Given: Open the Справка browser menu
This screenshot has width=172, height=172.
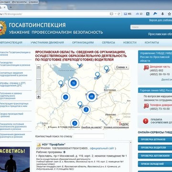Looking at the screenshot, I should 33,2.
